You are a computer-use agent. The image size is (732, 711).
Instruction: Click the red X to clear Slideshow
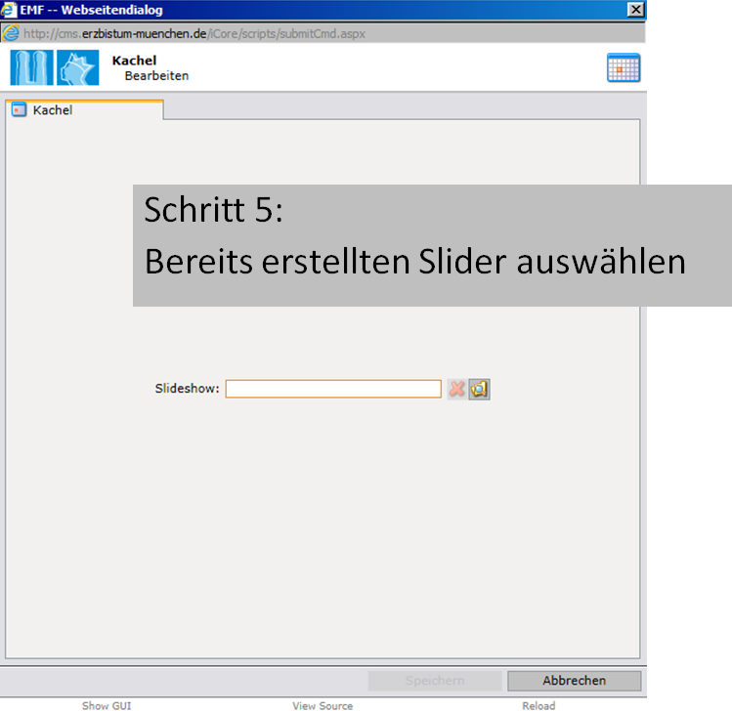pyautogui.click(x=456, y=389)
